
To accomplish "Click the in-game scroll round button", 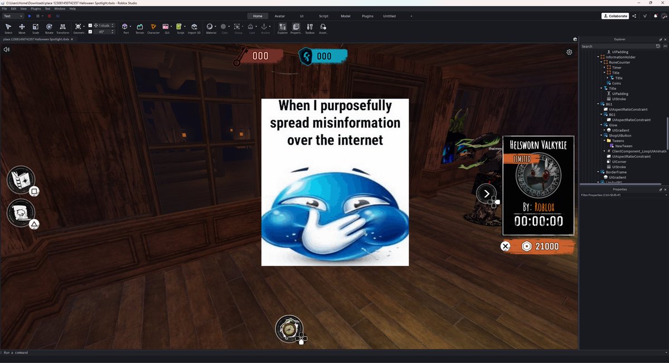I will coord(21,212).
